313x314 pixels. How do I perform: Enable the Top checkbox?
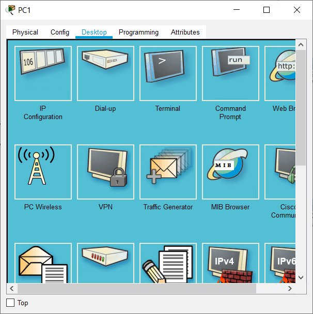pos(10,303)
